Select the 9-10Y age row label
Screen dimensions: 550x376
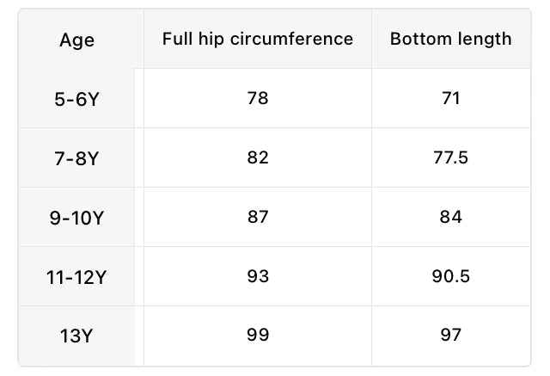76,218
